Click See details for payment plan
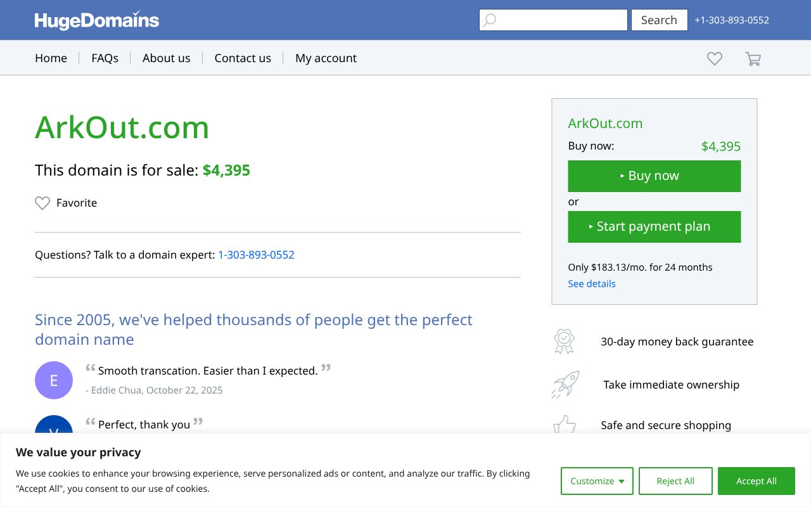Image resolution: width=811 pixels, height=507 pixels. point(592,283)
